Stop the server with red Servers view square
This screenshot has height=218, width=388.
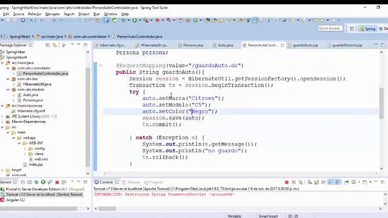pos(57,182)
